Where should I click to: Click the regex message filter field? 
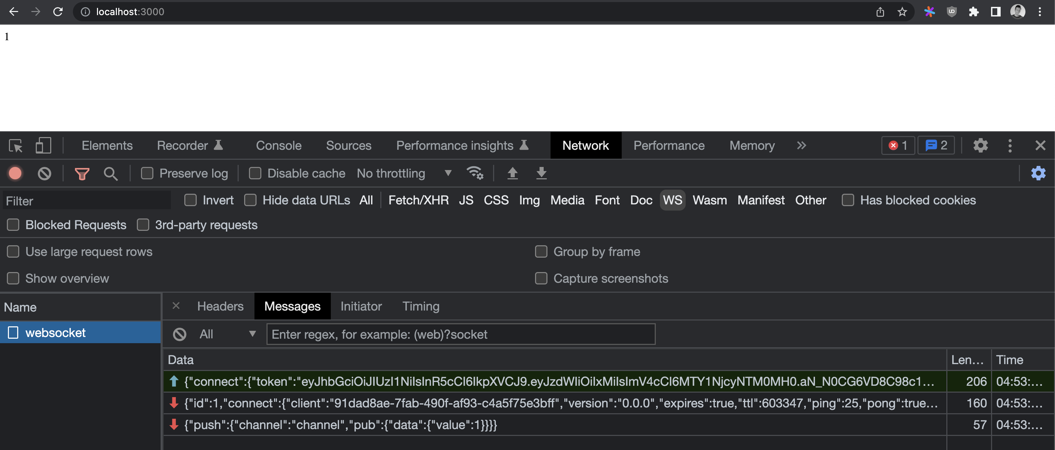click(x=461, y=334)
